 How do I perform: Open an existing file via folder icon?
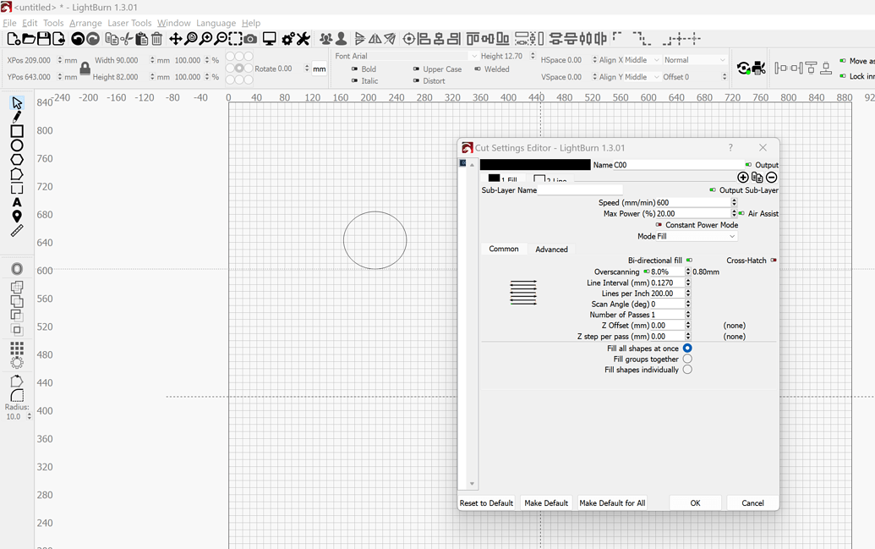tap(29, 39)
